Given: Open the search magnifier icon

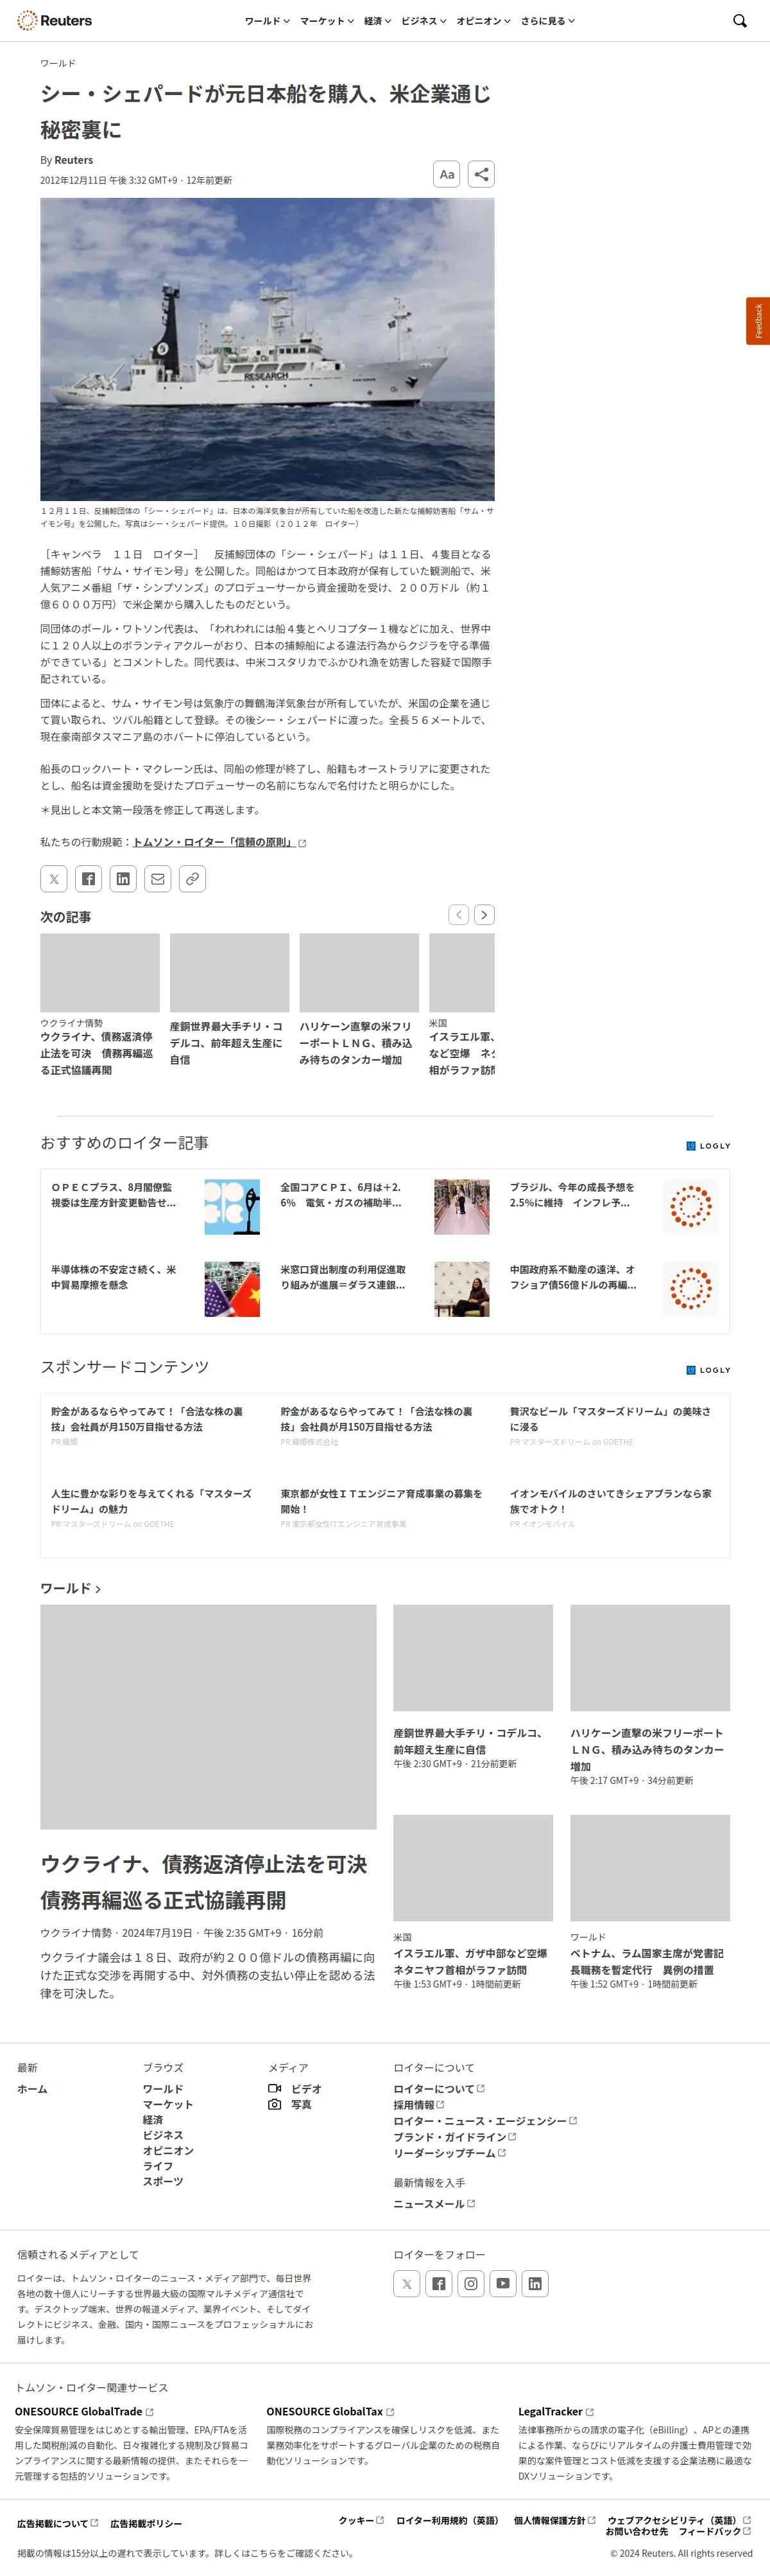Looking at the screenshot, I should click(740, 20).
